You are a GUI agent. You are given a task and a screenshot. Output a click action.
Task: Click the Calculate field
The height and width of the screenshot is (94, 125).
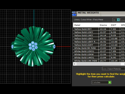click(x=102, y=82)
